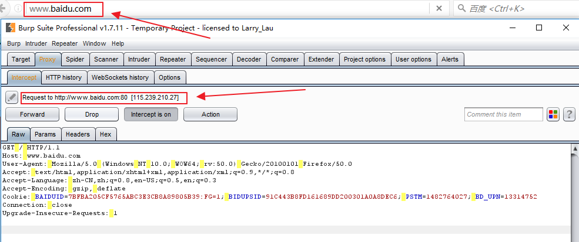This screenshot has width=579, height=242.
Task: Drop the intercepted request
Action: click(92, 114)
